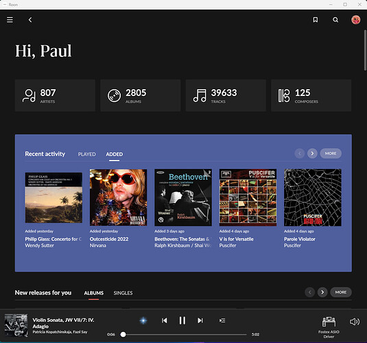Open the user profile avatar
This screenshot has width=367, height=343.
point(355,20)
